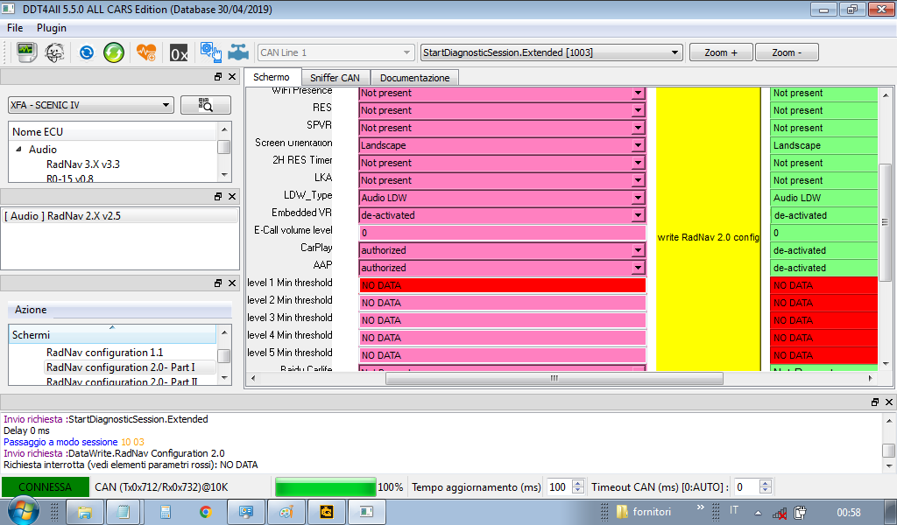The height and width of the screenshot is (525, 897).
Task: Change CarPlay from authorized setting
Action: [x=637, y=249]
